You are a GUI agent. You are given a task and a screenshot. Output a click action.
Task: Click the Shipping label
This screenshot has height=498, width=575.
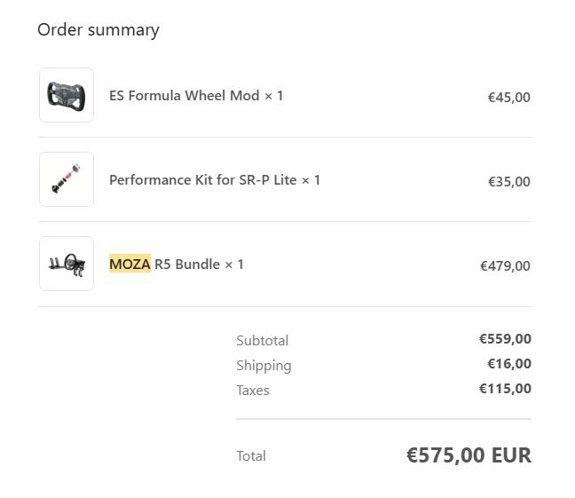pos(264,365)
